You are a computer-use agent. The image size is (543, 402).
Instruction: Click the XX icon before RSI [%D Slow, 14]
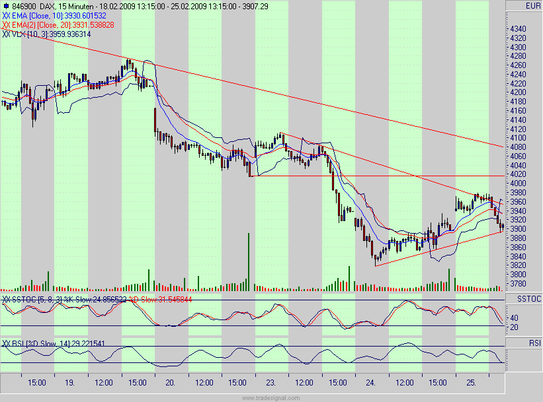point(7,343)
